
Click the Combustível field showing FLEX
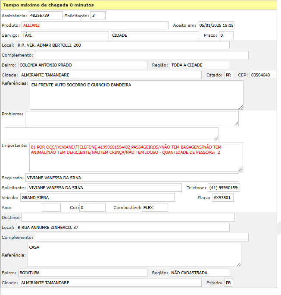(x=155, y=207)
